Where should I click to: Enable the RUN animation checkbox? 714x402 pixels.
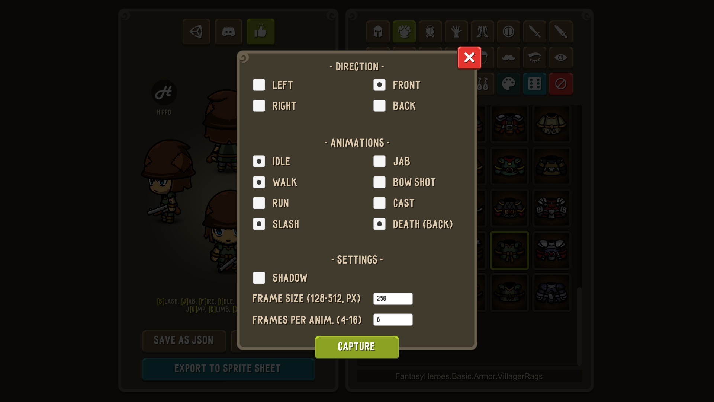click(x=258, y=203)
